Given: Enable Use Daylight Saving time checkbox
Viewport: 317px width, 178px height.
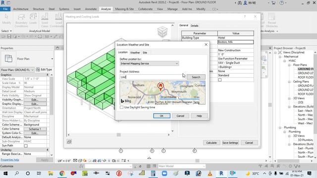Looking at the screenshot, I should point(121,107).
